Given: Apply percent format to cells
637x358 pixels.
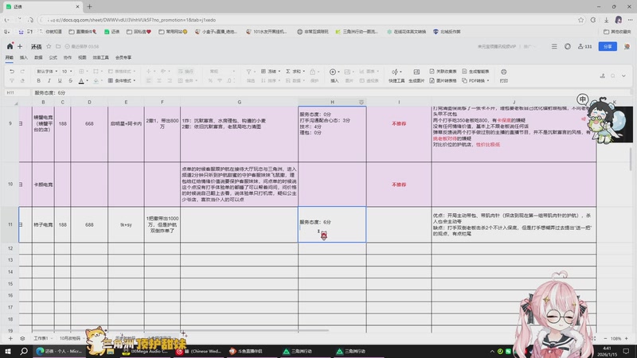Looking at the screenshot, I should [x=210, y=81].
